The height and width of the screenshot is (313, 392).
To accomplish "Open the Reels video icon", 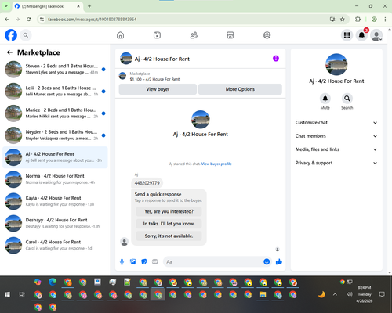I will click(157, 35).
